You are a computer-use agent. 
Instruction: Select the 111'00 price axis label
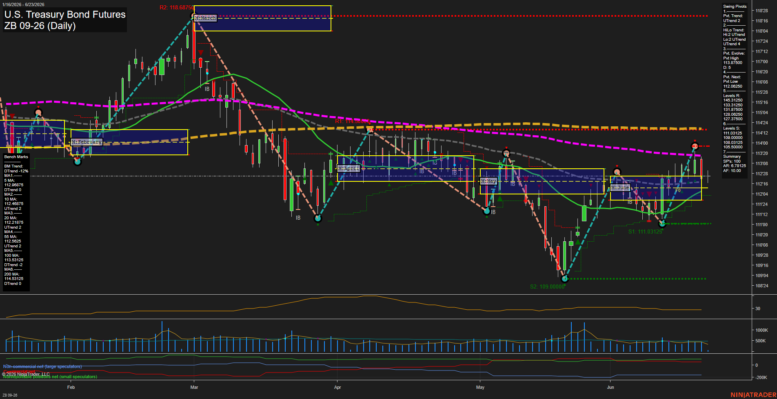pos(761,225)
